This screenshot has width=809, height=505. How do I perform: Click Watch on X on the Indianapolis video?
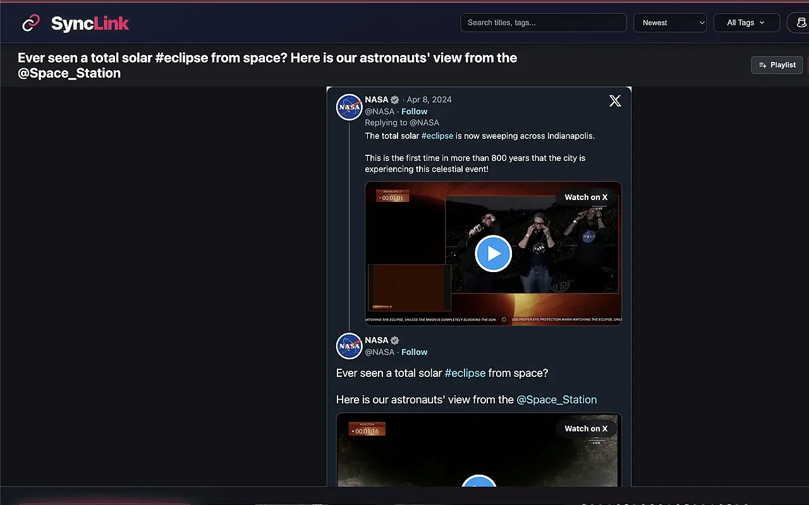tap(586, 197)
